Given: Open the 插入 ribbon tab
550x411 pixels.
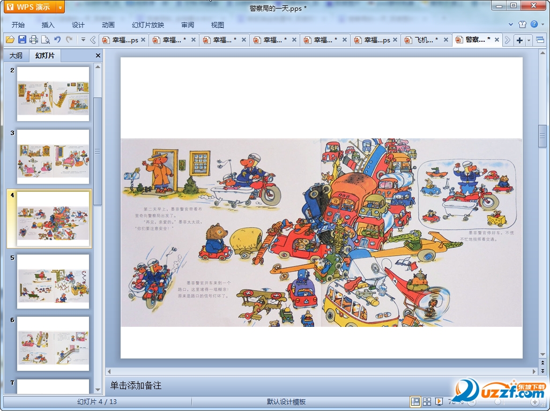Looking at the screenshot, I should [48, 25].
